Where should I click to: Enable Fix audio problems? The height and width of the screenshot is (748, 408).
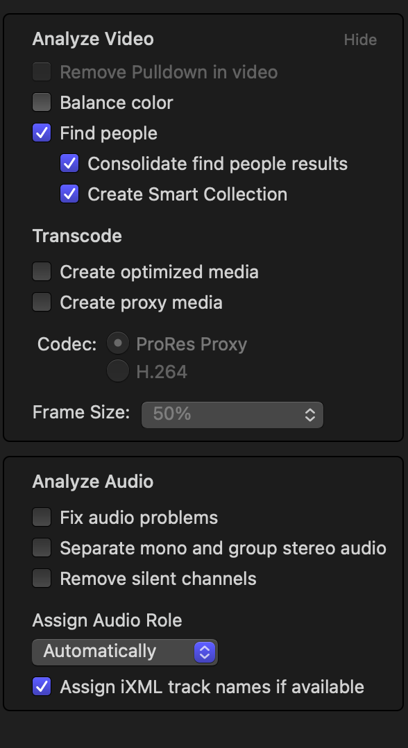pos(42,518)
